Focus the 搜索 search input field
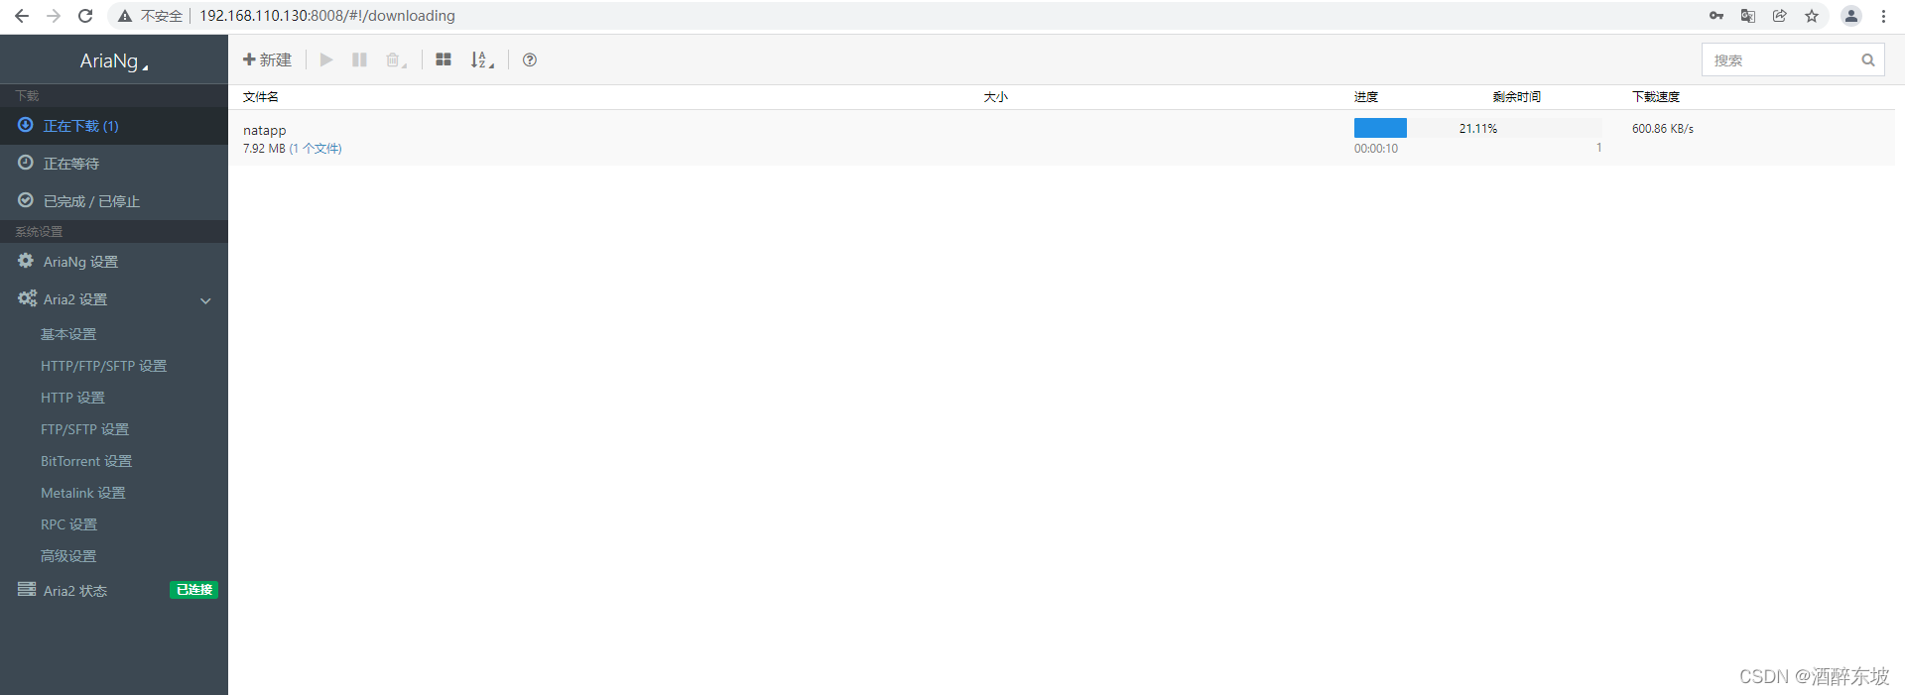1905x695 pixels. [x=1783, y=59]
